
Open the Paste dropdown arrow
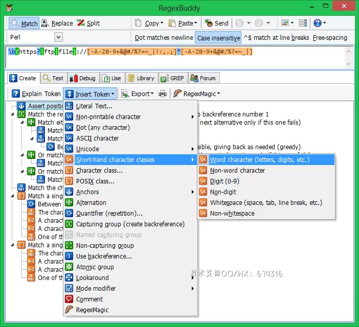195,23
